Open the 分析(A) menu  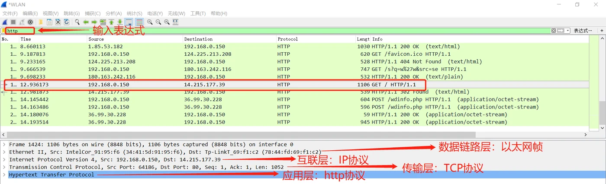coord(113,13)
